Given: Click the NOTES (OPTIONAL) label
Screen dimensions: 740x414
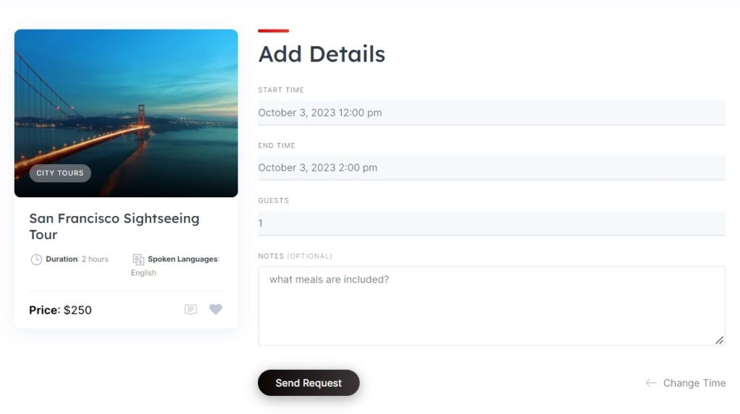Looking at the screenshot, I should (295, 256).
